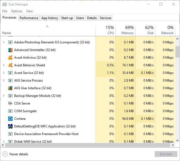Viewport: 180px width, 161px height.
Task: Click the 1.1% CPU value for Avast Service
Action: pyautogui.click(x=111, y=73)
